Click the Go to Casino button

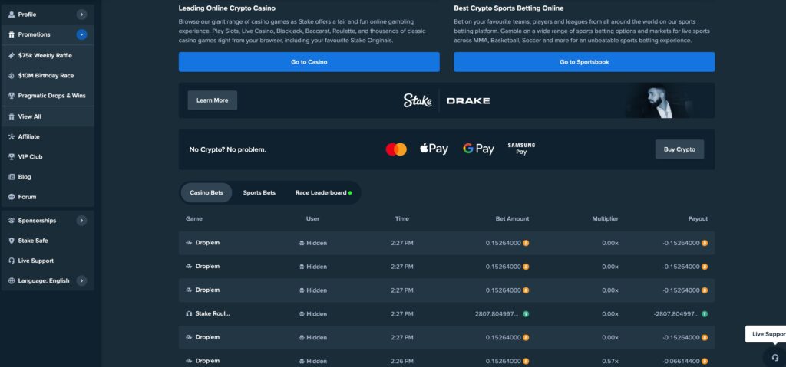tap(309, 62)
